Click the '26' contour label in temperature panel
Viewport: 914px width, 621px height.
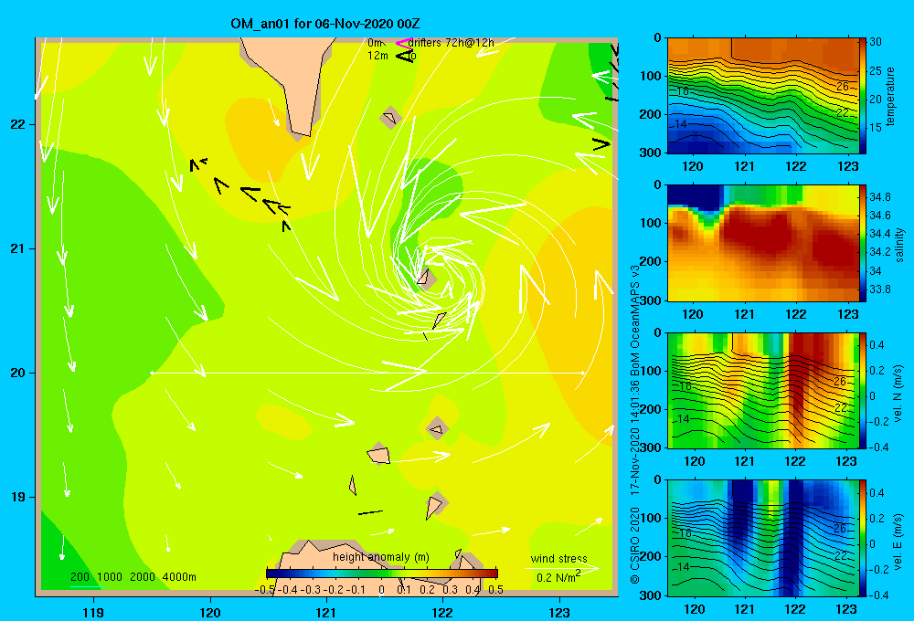(x=843, y=87)
